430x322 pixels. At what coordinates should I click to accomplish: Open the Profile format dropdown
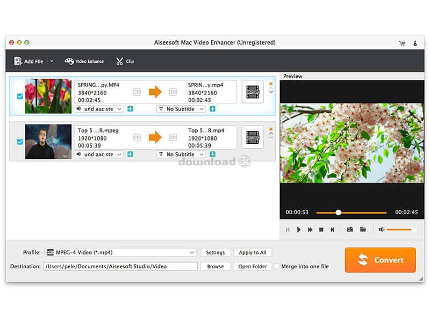pos(120,252)
